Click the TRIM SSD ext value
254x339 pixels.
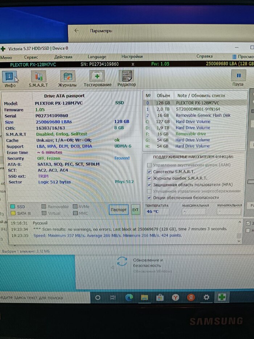[43, 176]
